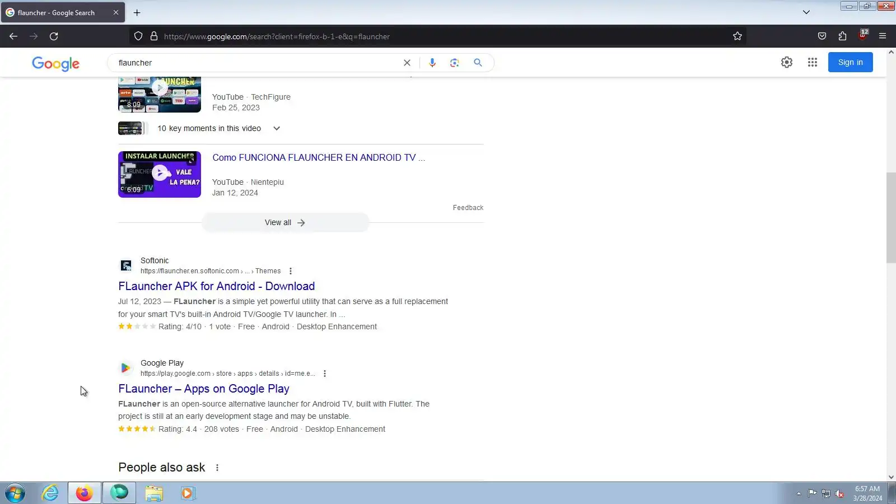Open the network icon in the tray

(x=826, y=493)
